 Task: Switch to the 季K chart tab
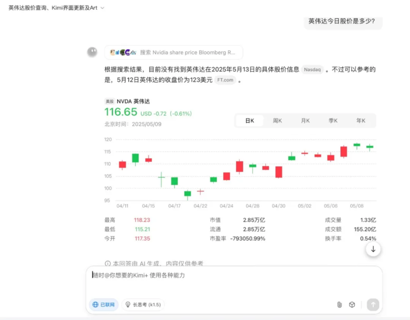coord(333,120)
